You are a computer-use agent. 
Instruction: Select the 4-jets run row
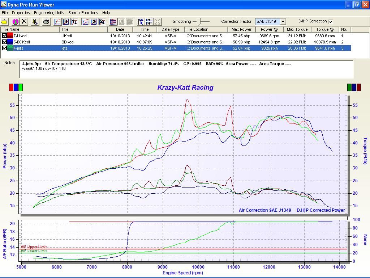pos(176,48)
